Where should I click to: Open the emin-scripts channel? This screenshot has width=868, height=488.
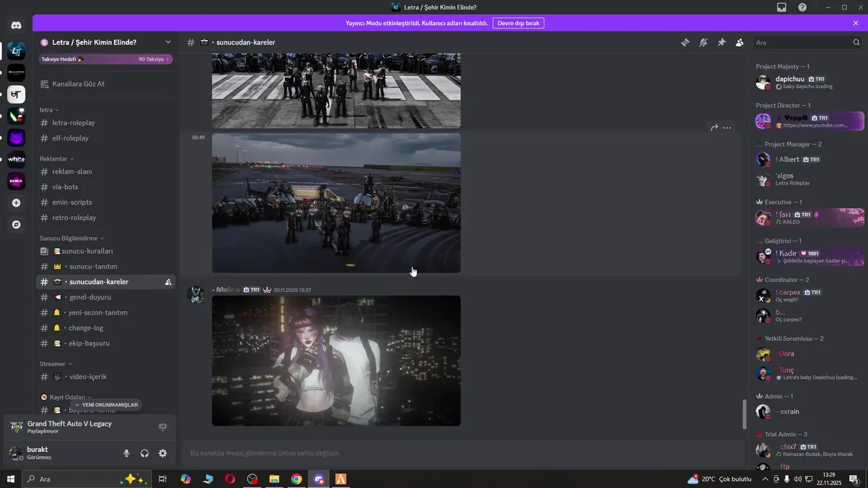(106, 202)
